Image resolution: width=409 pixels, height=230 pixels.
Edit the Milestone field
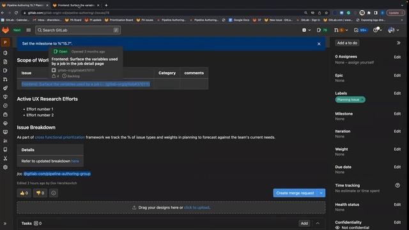(397, 114)
